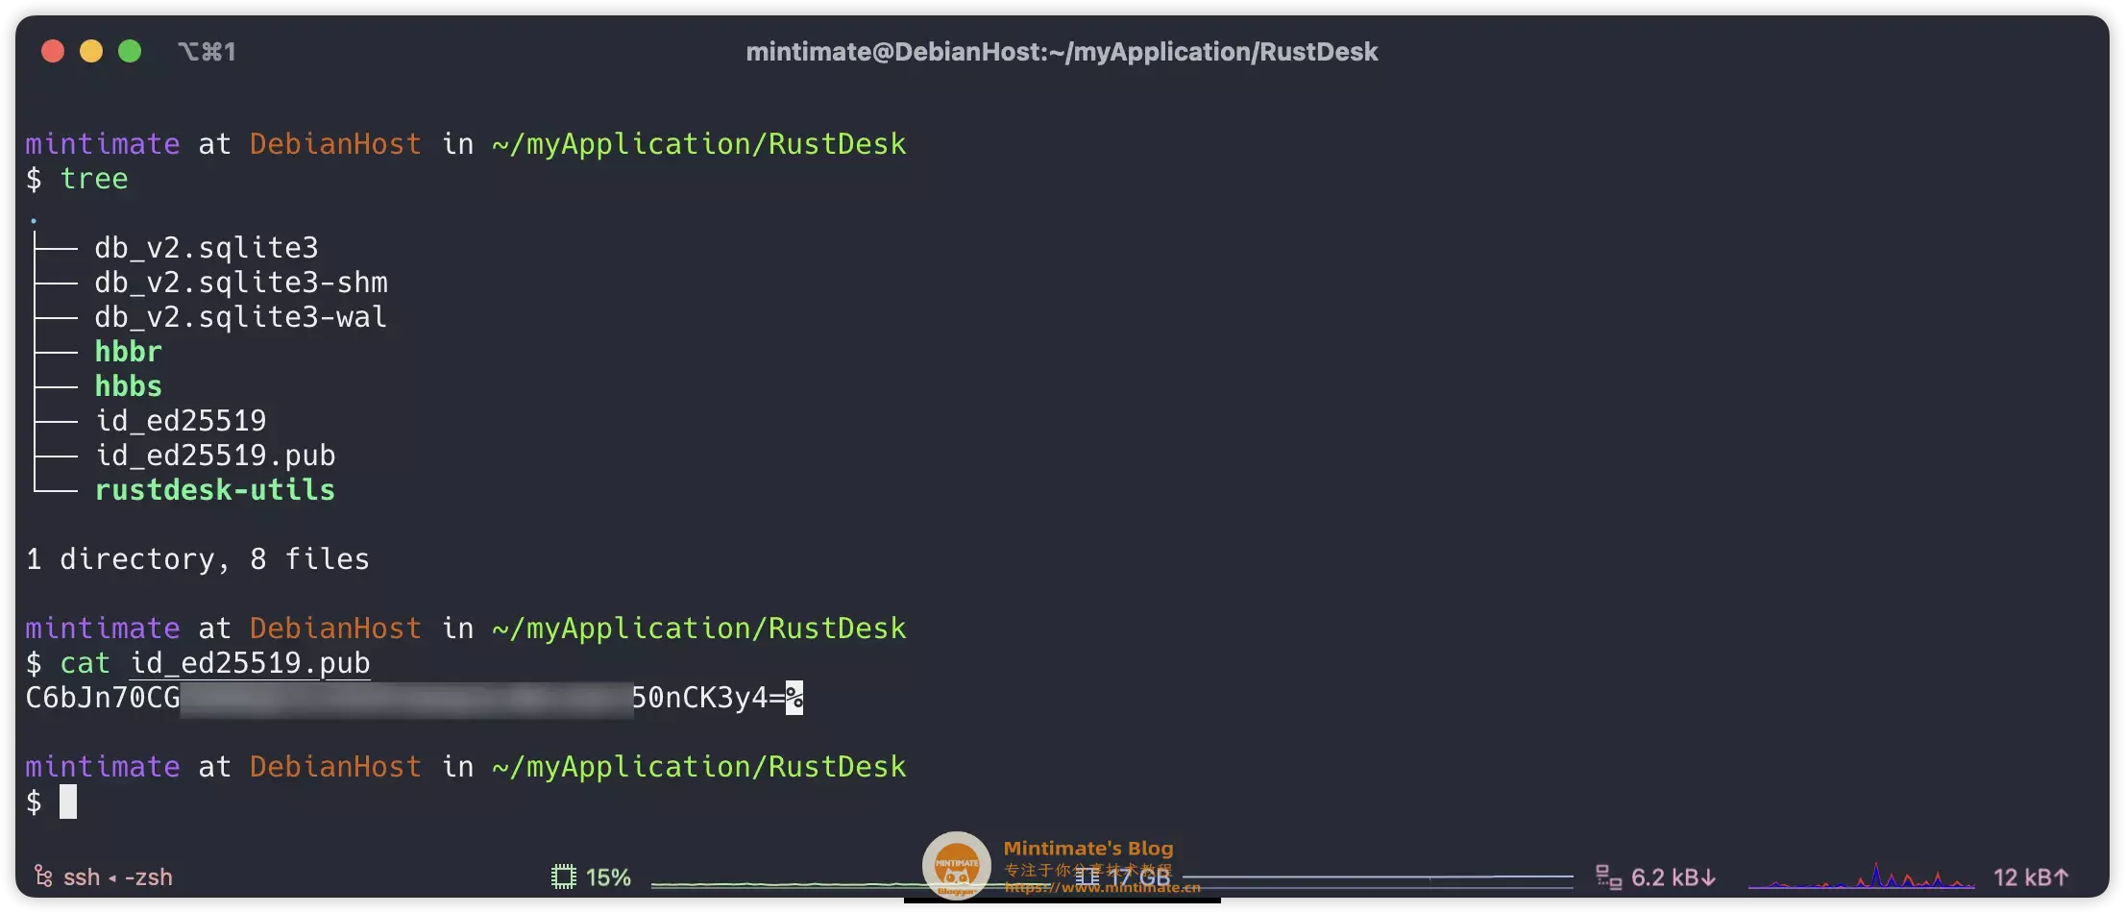The height and width of the screenshot is (913, 2125).
Task: Click the green zoom window button
Action: point(130,51)
